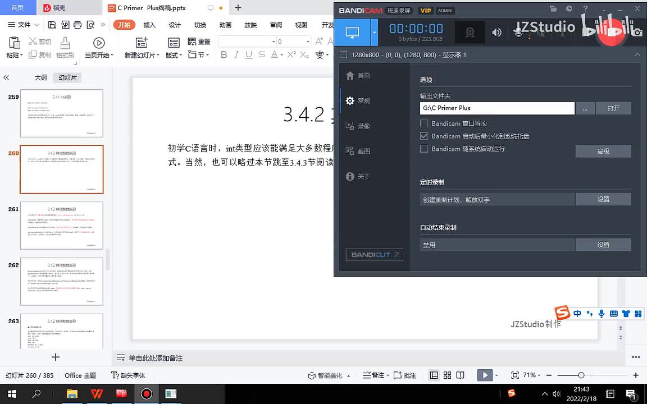Viewport: 647px width, 404px height.
Task: Expand Bandicam recording mode dropdown arrow
Action: coord(374,32)
